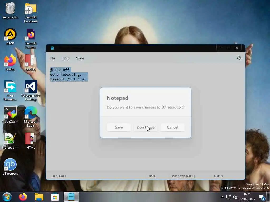The height and width of the screenshot is (202, 270).
Task: Click the Windows (CRLF) status entry
Action: pos(184,176)
